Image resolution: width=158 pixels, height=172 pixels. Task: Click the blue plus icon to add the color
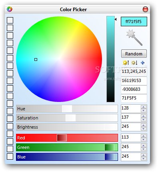coord(143,63)
